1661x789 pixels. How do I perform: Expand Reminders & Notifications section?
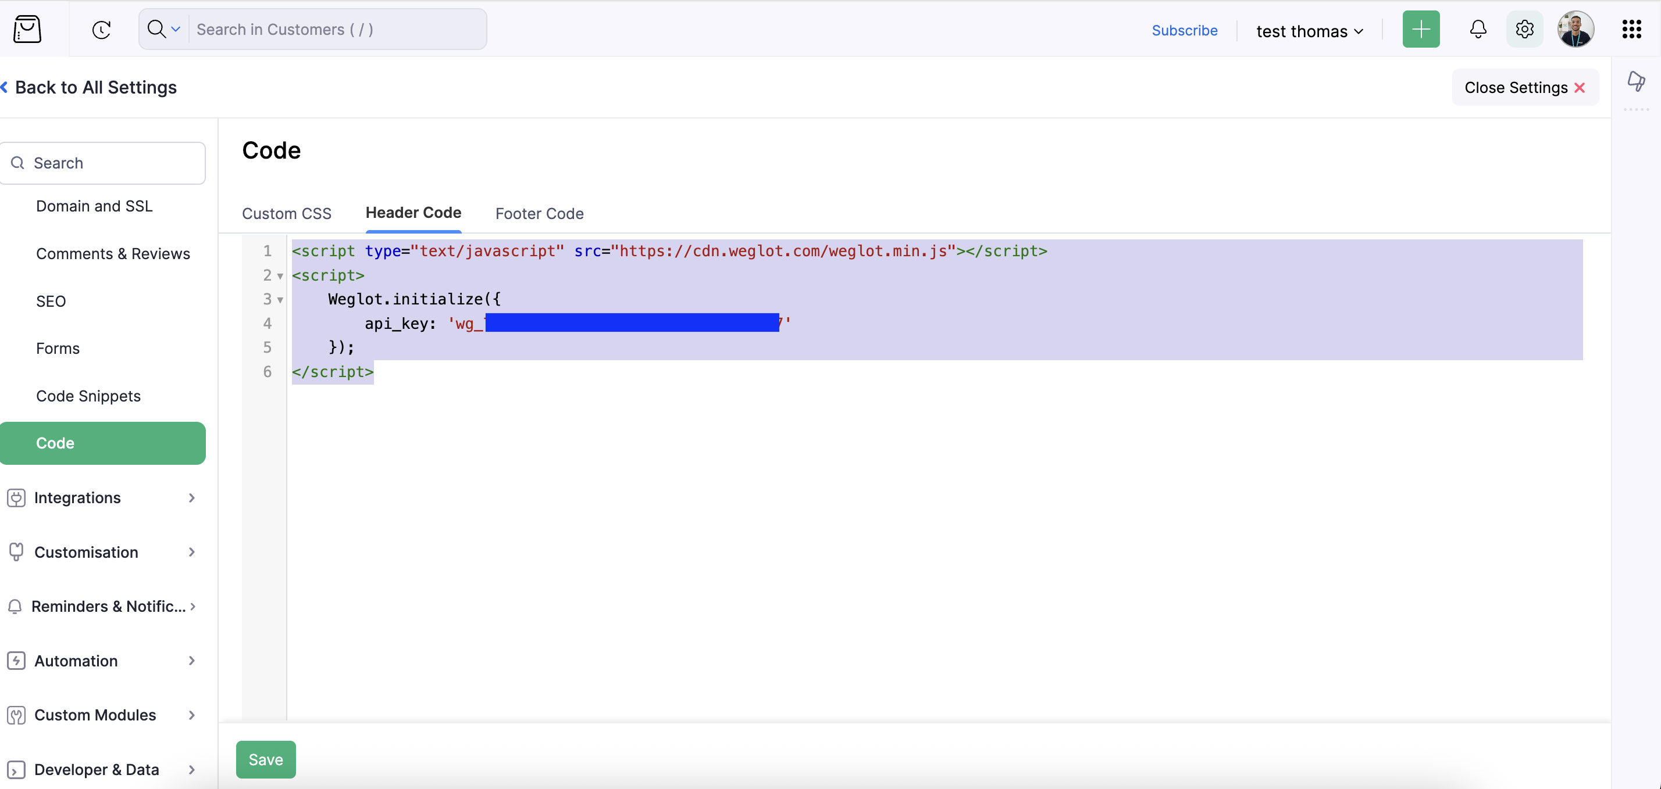[101, 606]
